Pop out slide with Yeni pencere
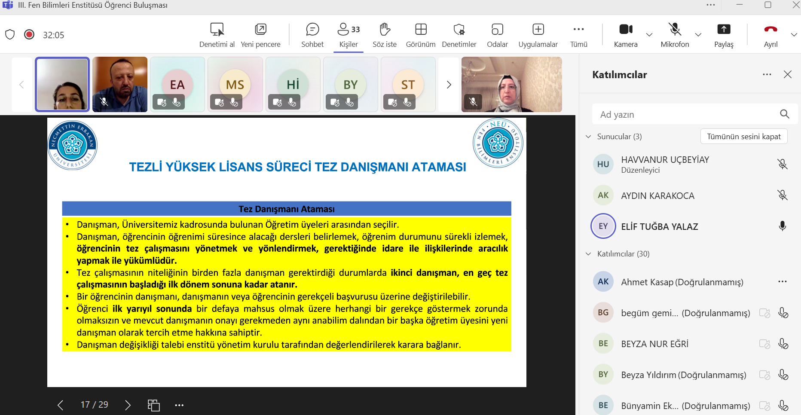Screen dimensions: 801x415 coord(260,35)
